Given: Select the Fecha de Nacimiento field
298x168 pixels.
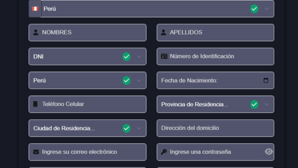Looking at the screenshot, I should coord(215,80).
